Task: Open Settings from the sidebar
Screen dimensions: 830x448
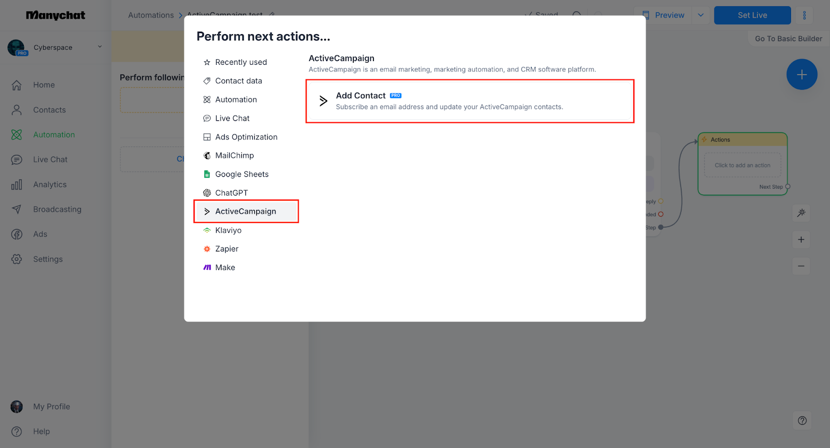Action: [x=48, y=259]
